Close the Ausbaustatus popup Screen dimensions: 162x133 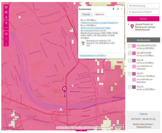point(122,9)
